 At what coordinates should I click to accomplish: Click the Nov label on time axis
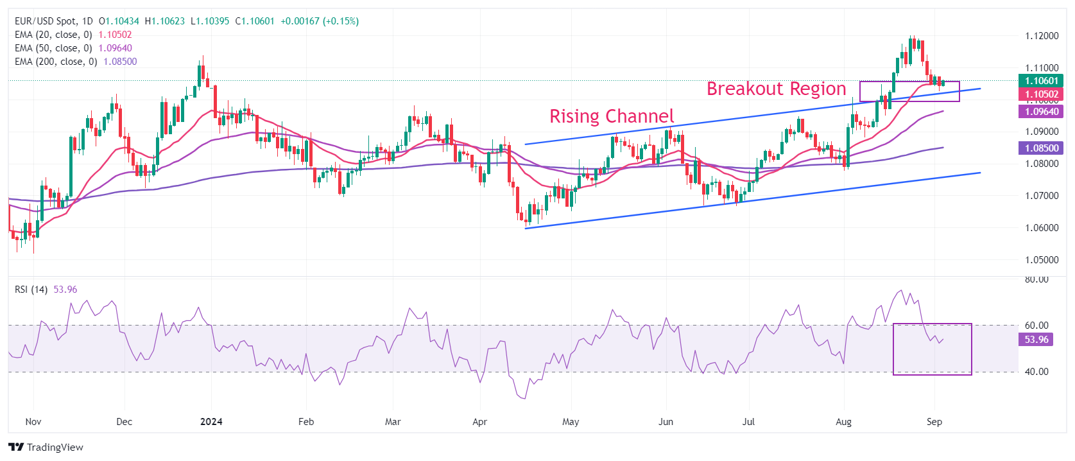click(x=33, y=422)
